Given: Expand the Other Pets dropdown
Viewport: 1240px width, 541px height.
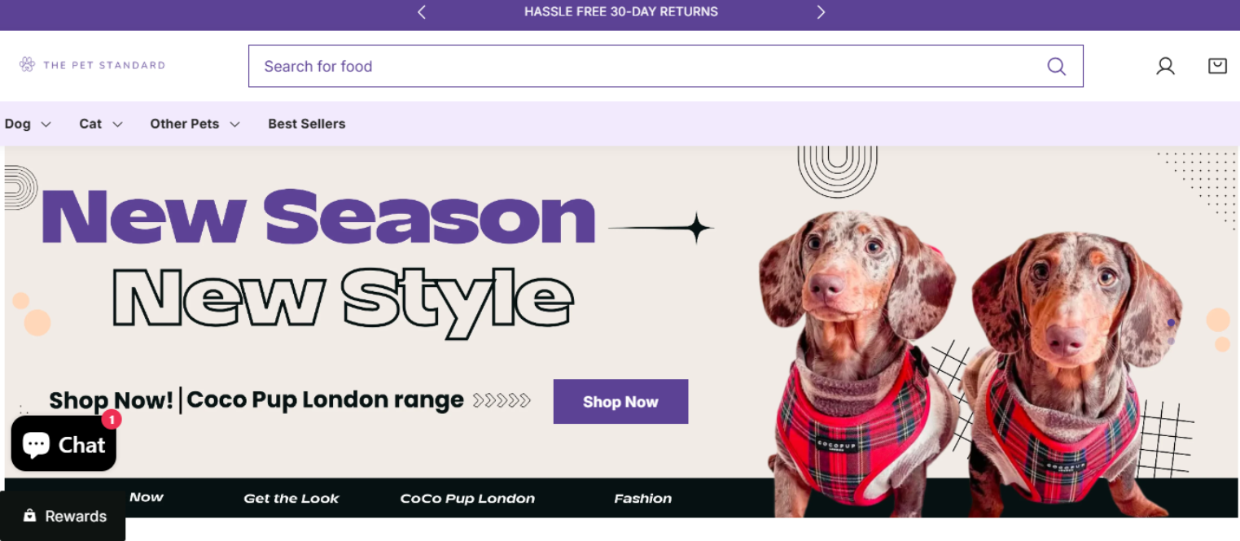Looking at the screenshot, I should click(x=195, y=124).
